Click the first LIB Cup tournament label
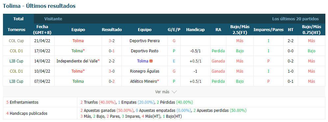Image resolution: width=328 pixels, height=122 pixels. [16, 61]
